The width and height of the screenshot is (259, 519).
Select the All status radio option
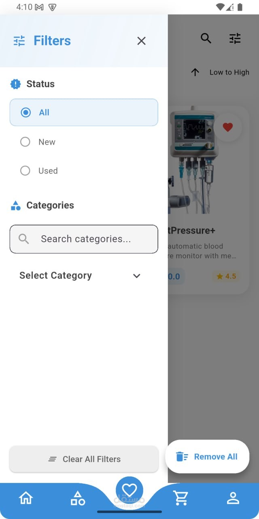tap(84, 112)
